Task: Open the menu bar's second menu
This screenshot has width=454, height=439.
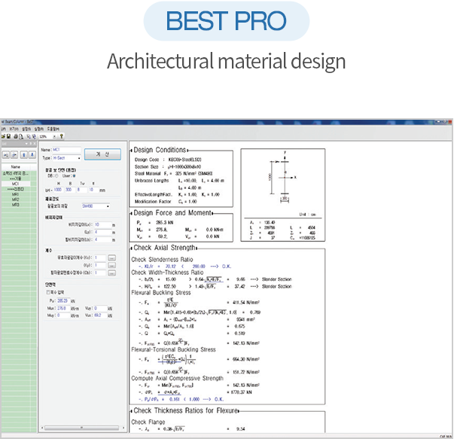Action: (x=14, y=129)
